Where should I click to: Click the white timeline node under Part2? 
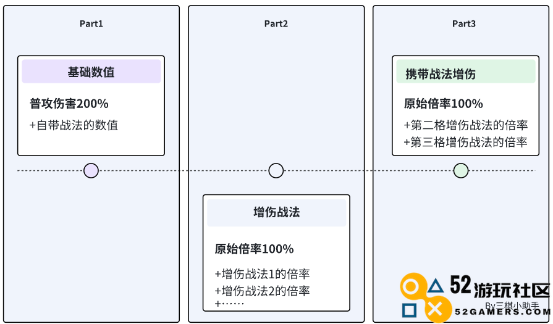pos(276,171)
